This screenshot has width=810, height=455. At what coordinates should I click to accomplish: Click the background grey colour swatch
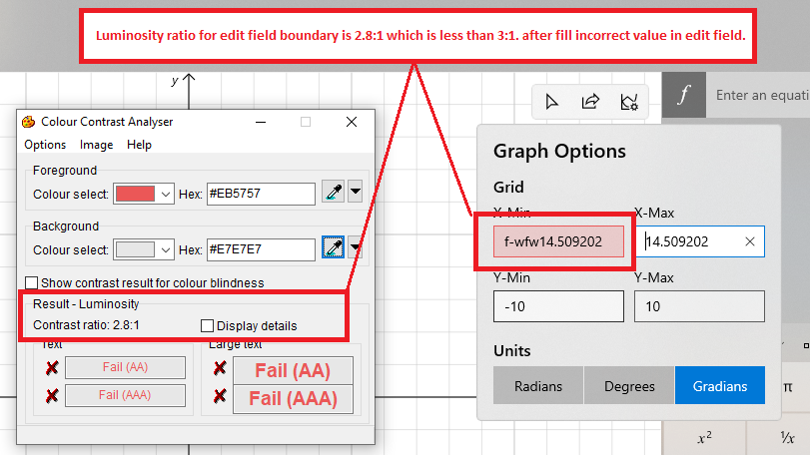(136, 249)
